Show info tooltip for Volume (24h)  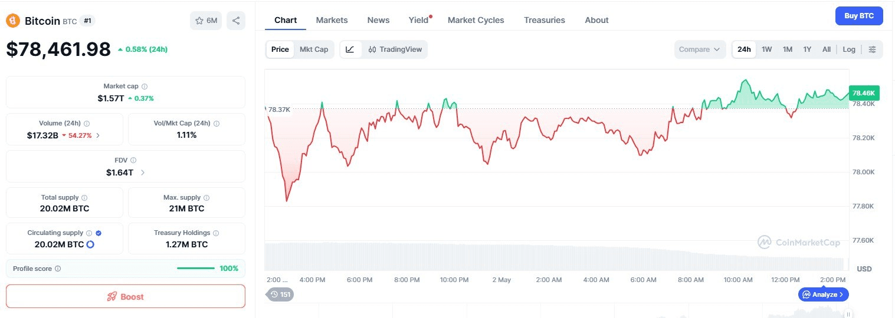87,124
